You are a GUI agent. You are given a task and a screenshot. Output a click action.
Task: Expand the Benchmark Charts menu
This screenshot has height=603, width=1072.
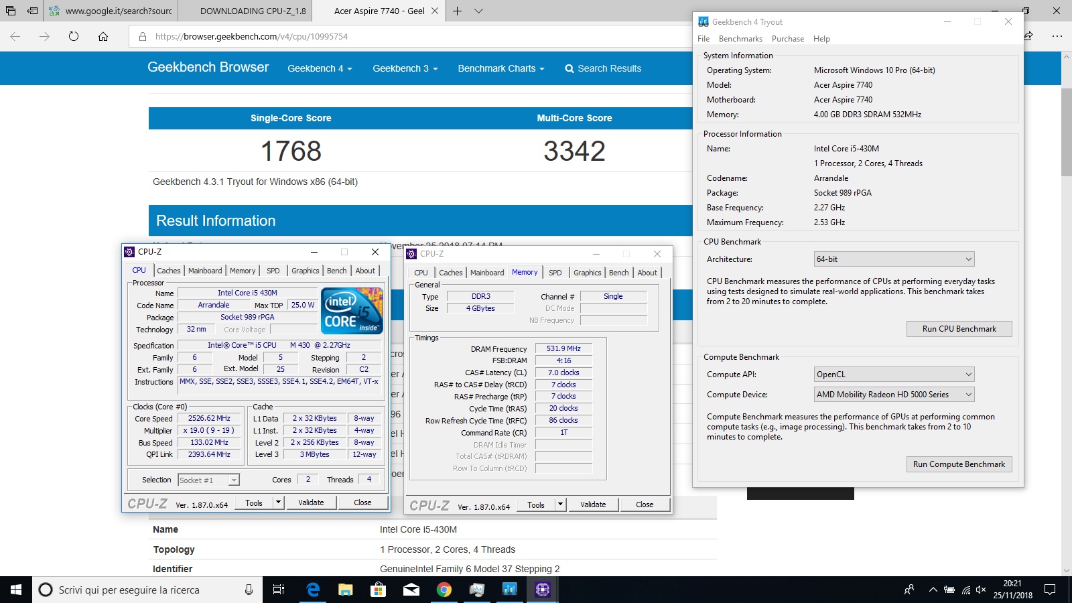[501, 68]
